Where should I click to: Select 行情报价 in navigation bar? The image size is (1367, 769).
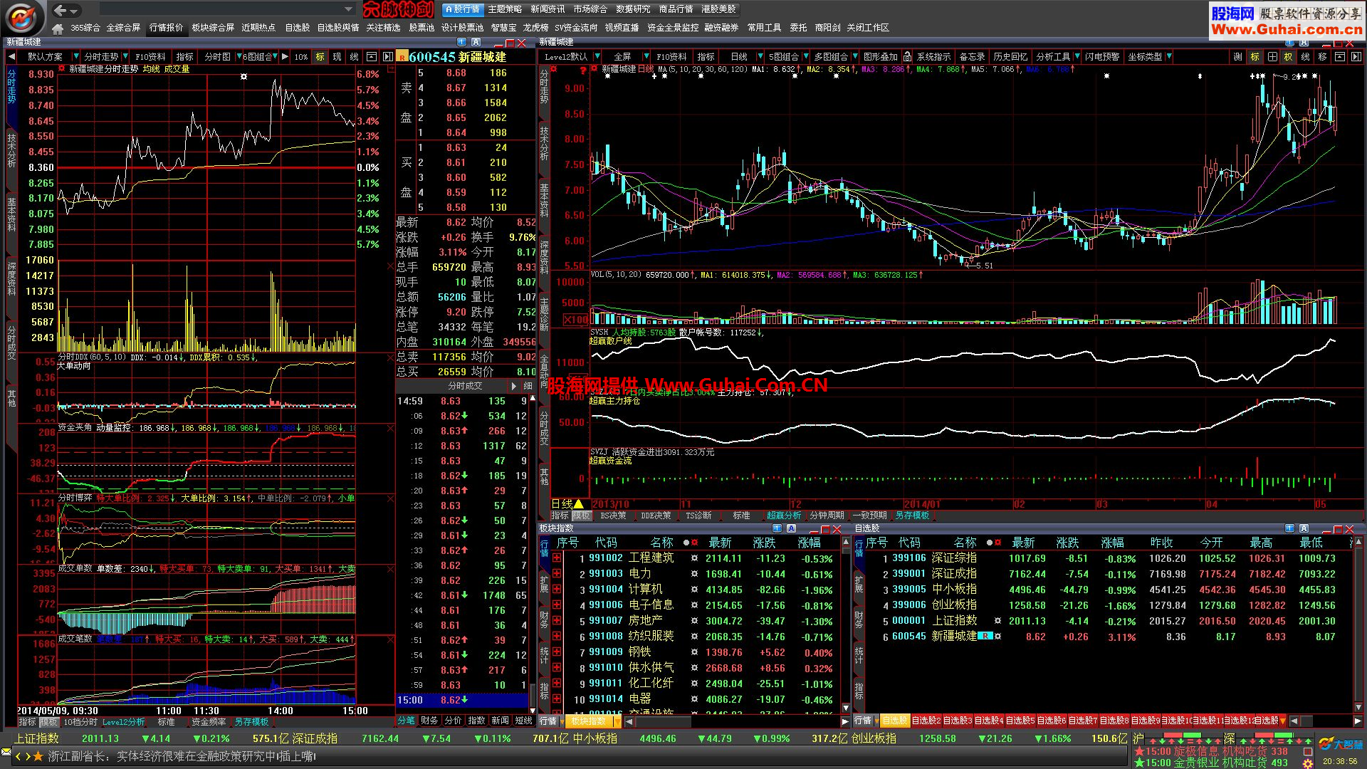pos(166,28)
